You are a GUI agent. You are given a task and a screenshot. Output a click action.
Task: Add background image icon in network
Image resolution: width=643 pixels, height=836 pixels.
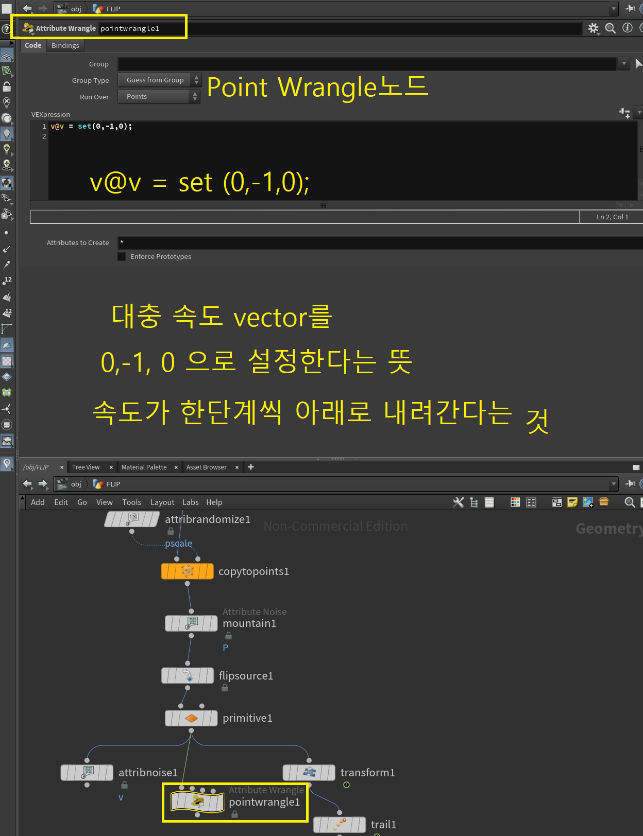[x=588, y=502]
